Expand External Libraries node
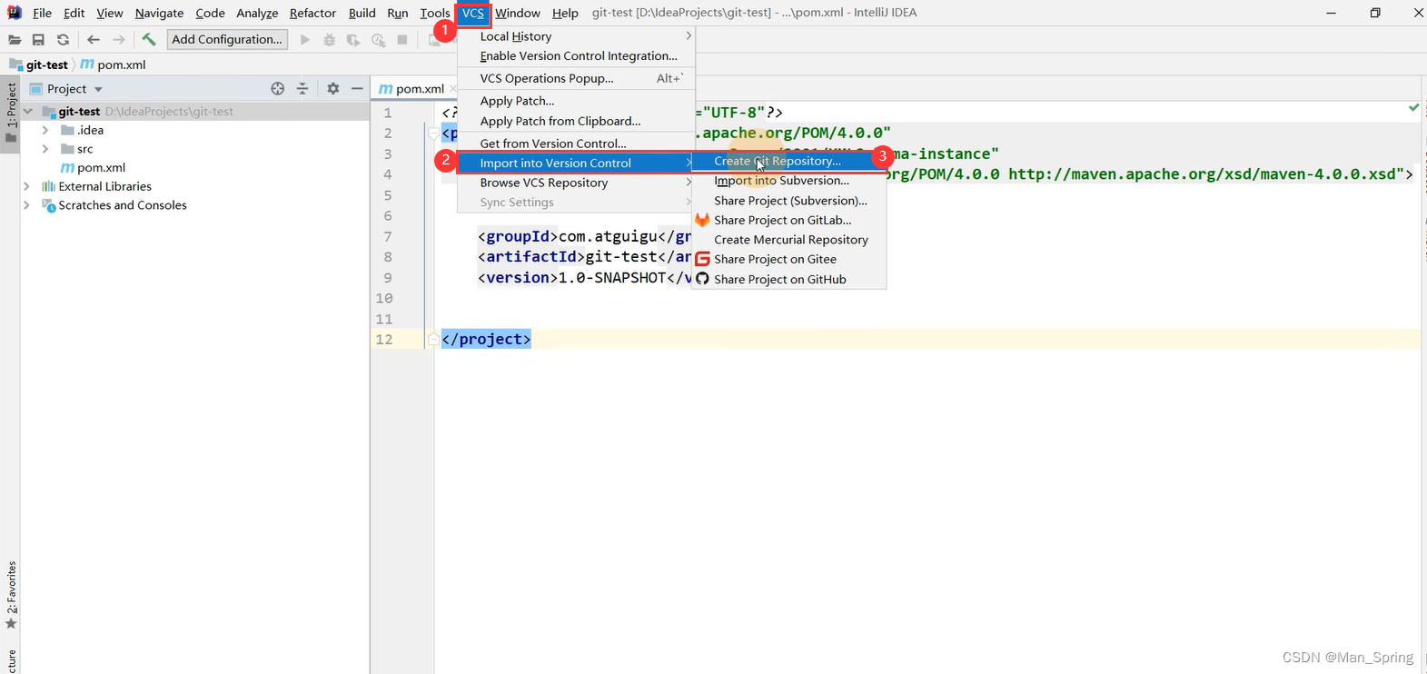 (x=27, y=186)
